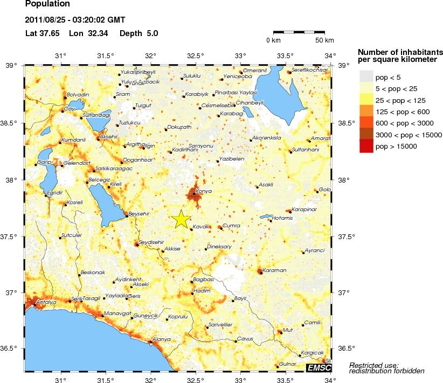Viewport: 443px width, 383px height.
Task: Click the gray 'pop < 5' legend swatch
Action: coord(366,76)
